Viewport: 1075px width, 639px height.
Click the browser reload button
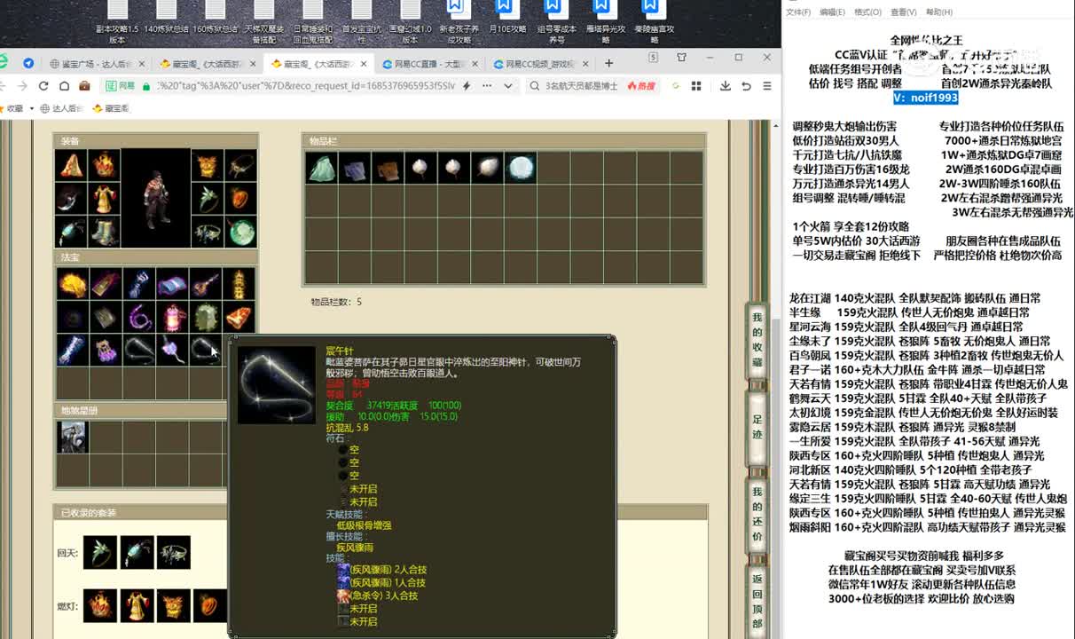[43, 86]
